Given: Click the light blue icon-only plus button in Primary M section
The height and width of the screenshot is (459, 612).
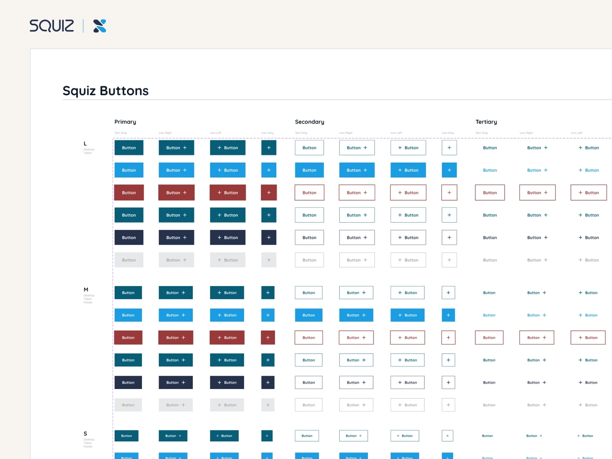Looking at the screenshot, I should coord(268,315).
